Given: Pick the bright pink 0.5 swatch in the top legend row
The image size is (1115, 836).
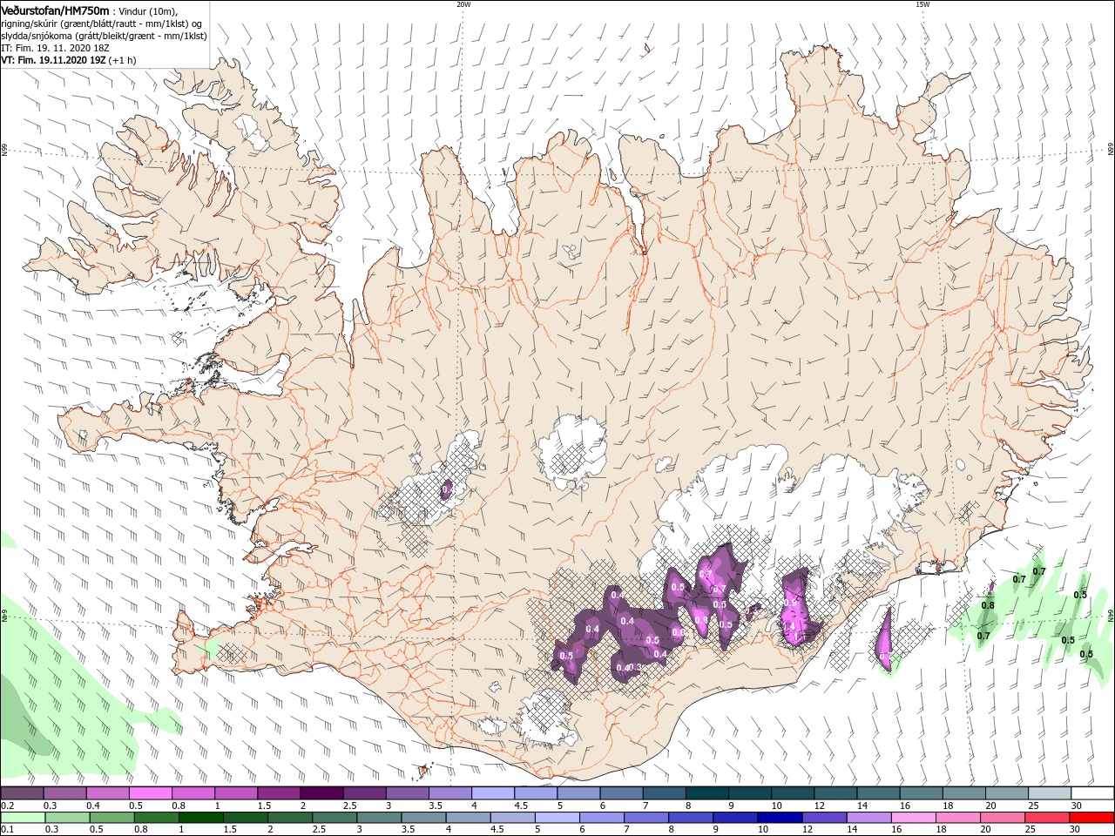Looking at the screenshot, I should pyautogui.click(x=150, y=793).
